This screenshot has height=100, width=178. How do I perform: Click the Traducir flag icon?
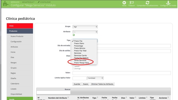[131, 2]
